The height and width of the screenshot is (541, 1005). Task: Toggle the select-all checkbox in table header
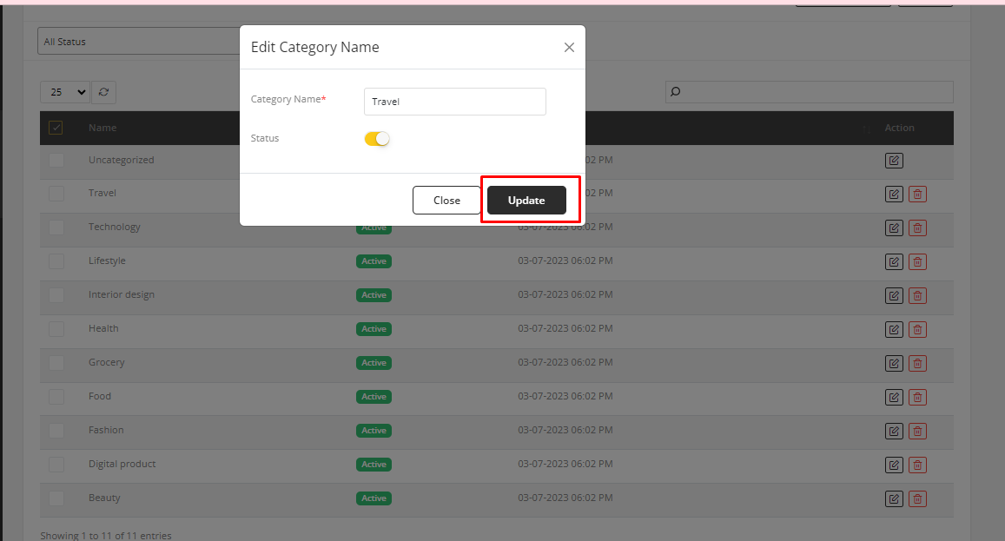(x=56, y=128)
